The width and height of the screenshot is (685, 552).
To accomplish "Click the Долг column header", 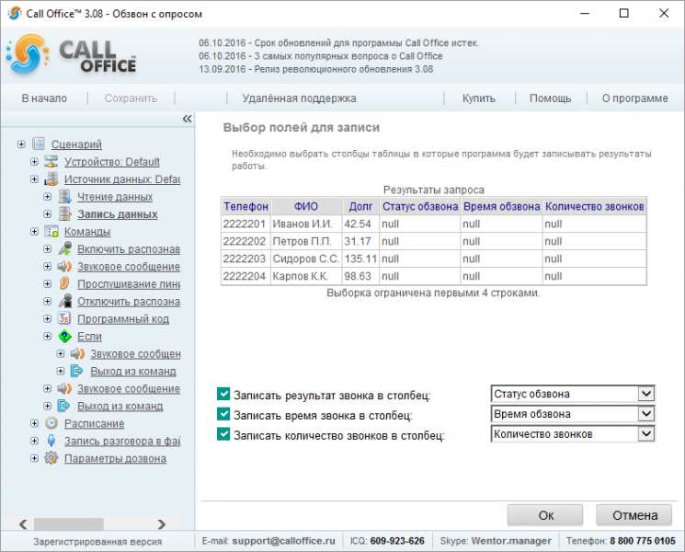I will click(360, 206).
